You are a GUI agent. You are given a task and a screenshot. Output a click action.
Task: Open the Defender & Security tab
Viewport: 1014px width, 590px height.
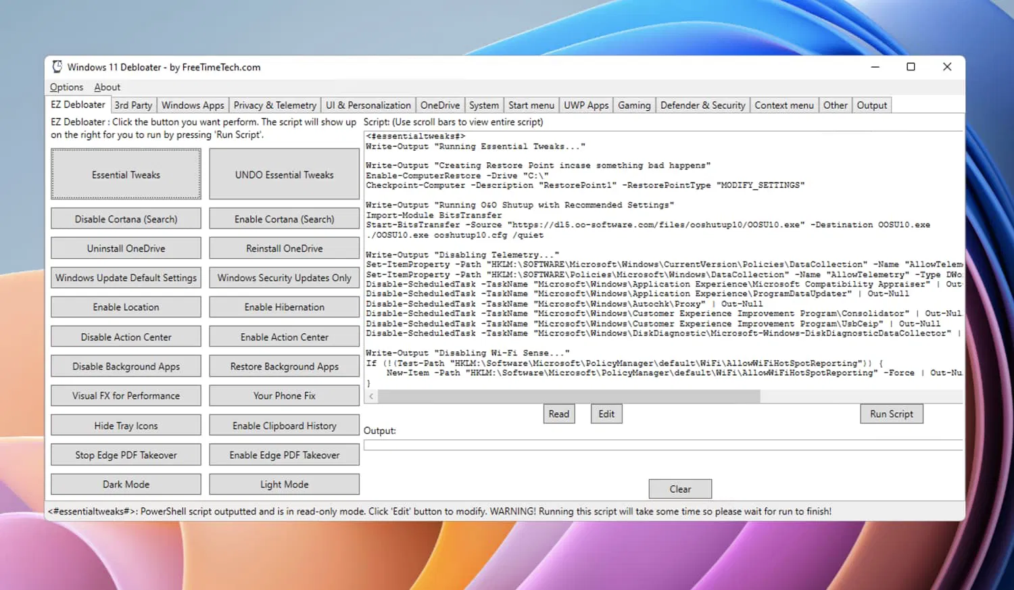[703, 105]
